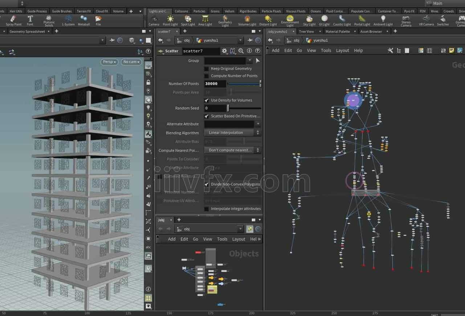Disable Use Density for Volumes checkbox

[x=207, y=100]
